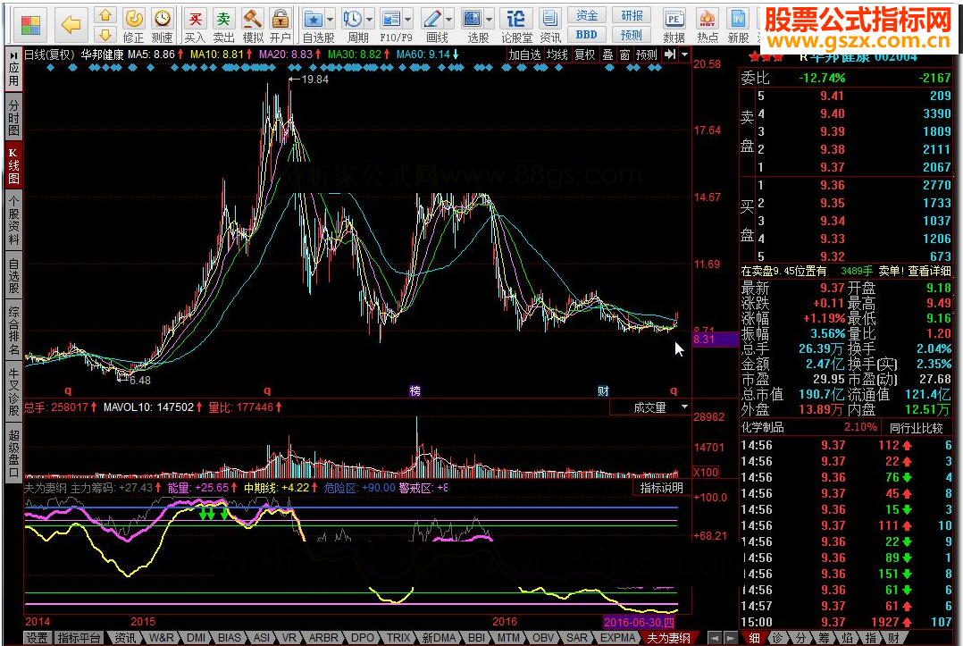Toggle 复权 price adjustment on chart

click(x=584, y=55)
